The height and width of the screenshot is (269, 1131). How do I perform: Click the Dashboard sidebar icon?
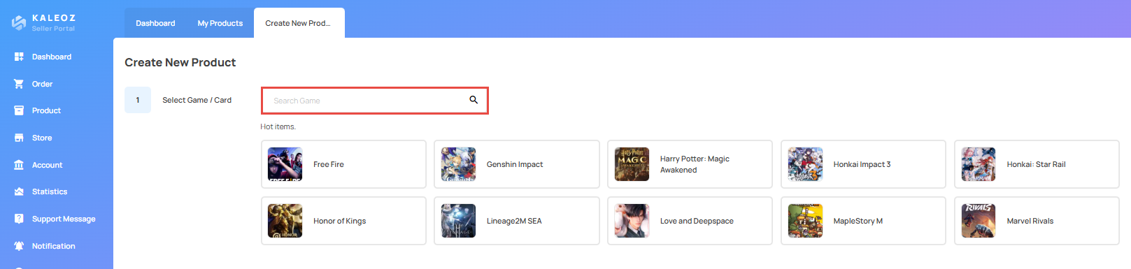coord(19,57)
